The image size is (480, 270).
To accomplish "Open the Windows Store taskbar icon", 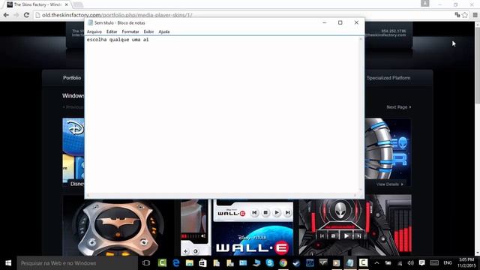I will [x=202, y=263].
